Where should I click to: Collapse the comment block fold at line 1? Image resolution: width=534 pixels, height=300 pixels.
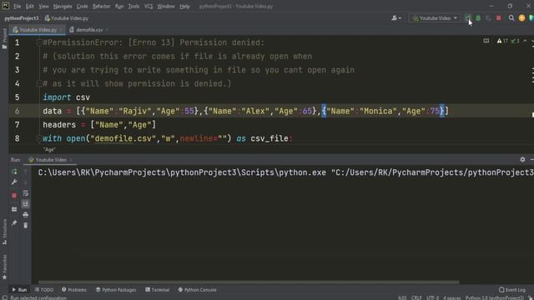(39, 42)
